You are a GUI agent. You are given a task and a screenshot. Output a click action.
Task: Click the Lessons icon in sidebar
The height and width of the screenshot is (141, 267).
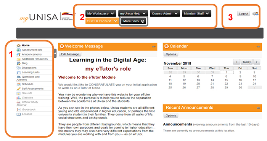19,114
